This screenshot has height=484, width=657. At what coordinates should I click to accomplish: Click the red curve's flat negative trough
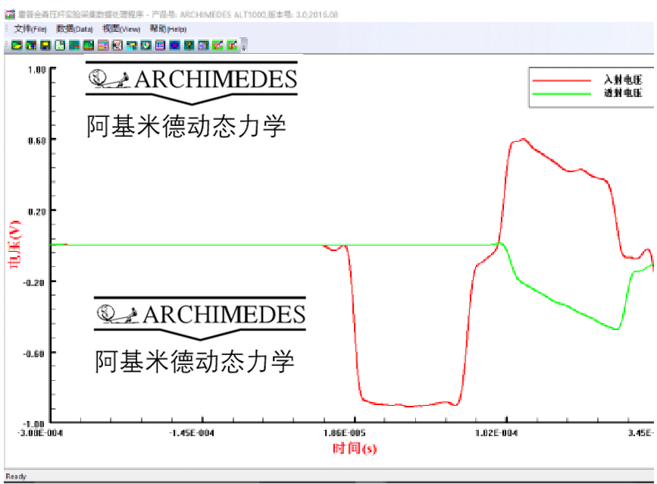410,404
